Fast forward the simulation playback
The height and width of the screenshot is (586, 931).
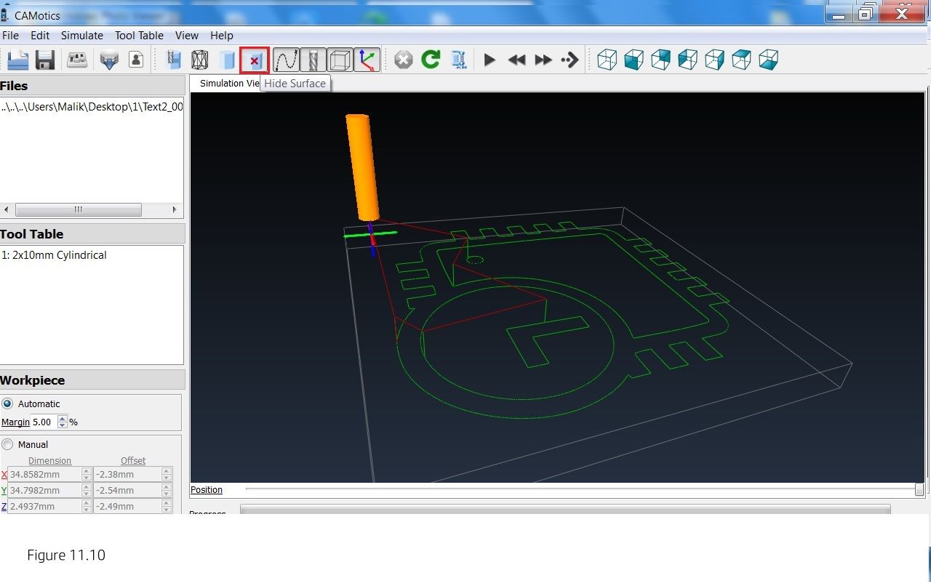coord(543,60)
